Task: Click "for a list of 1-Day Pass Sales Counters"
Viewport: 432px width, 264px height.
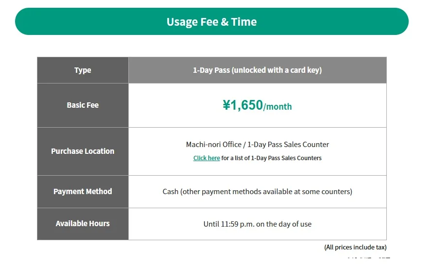Action: (x=272, y=158)
